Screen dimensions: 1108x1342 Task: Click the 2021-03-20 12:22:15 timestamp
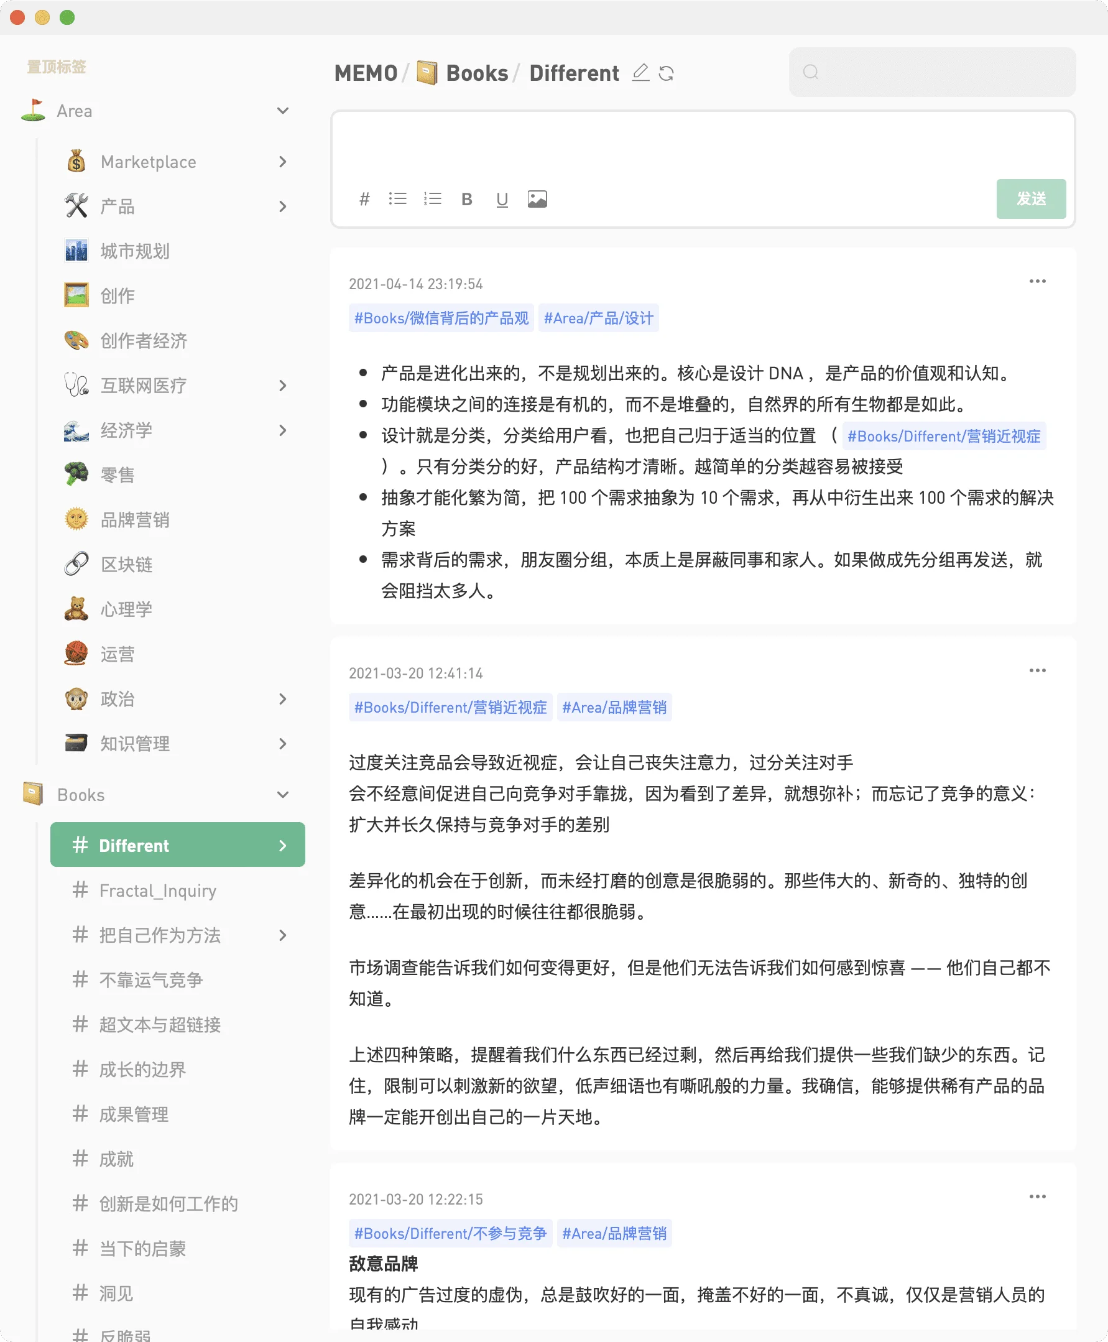[x=415, y=1200]
